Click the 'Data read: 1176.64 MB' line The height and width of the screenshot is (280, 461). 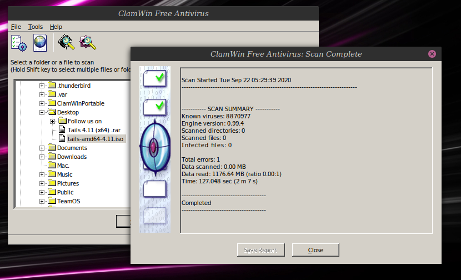(232, 174)
